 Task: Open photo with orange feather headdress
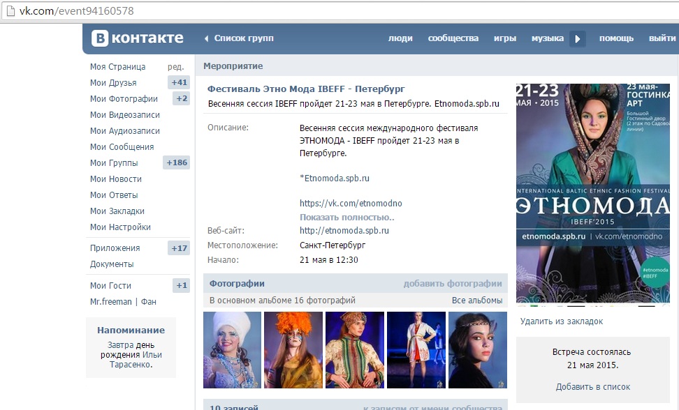[293, 350]
